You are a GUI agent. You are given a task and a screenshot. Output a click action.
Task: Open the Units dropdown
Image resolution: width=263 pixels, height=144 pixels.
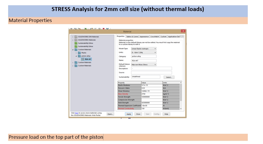(x=155, y=52)
